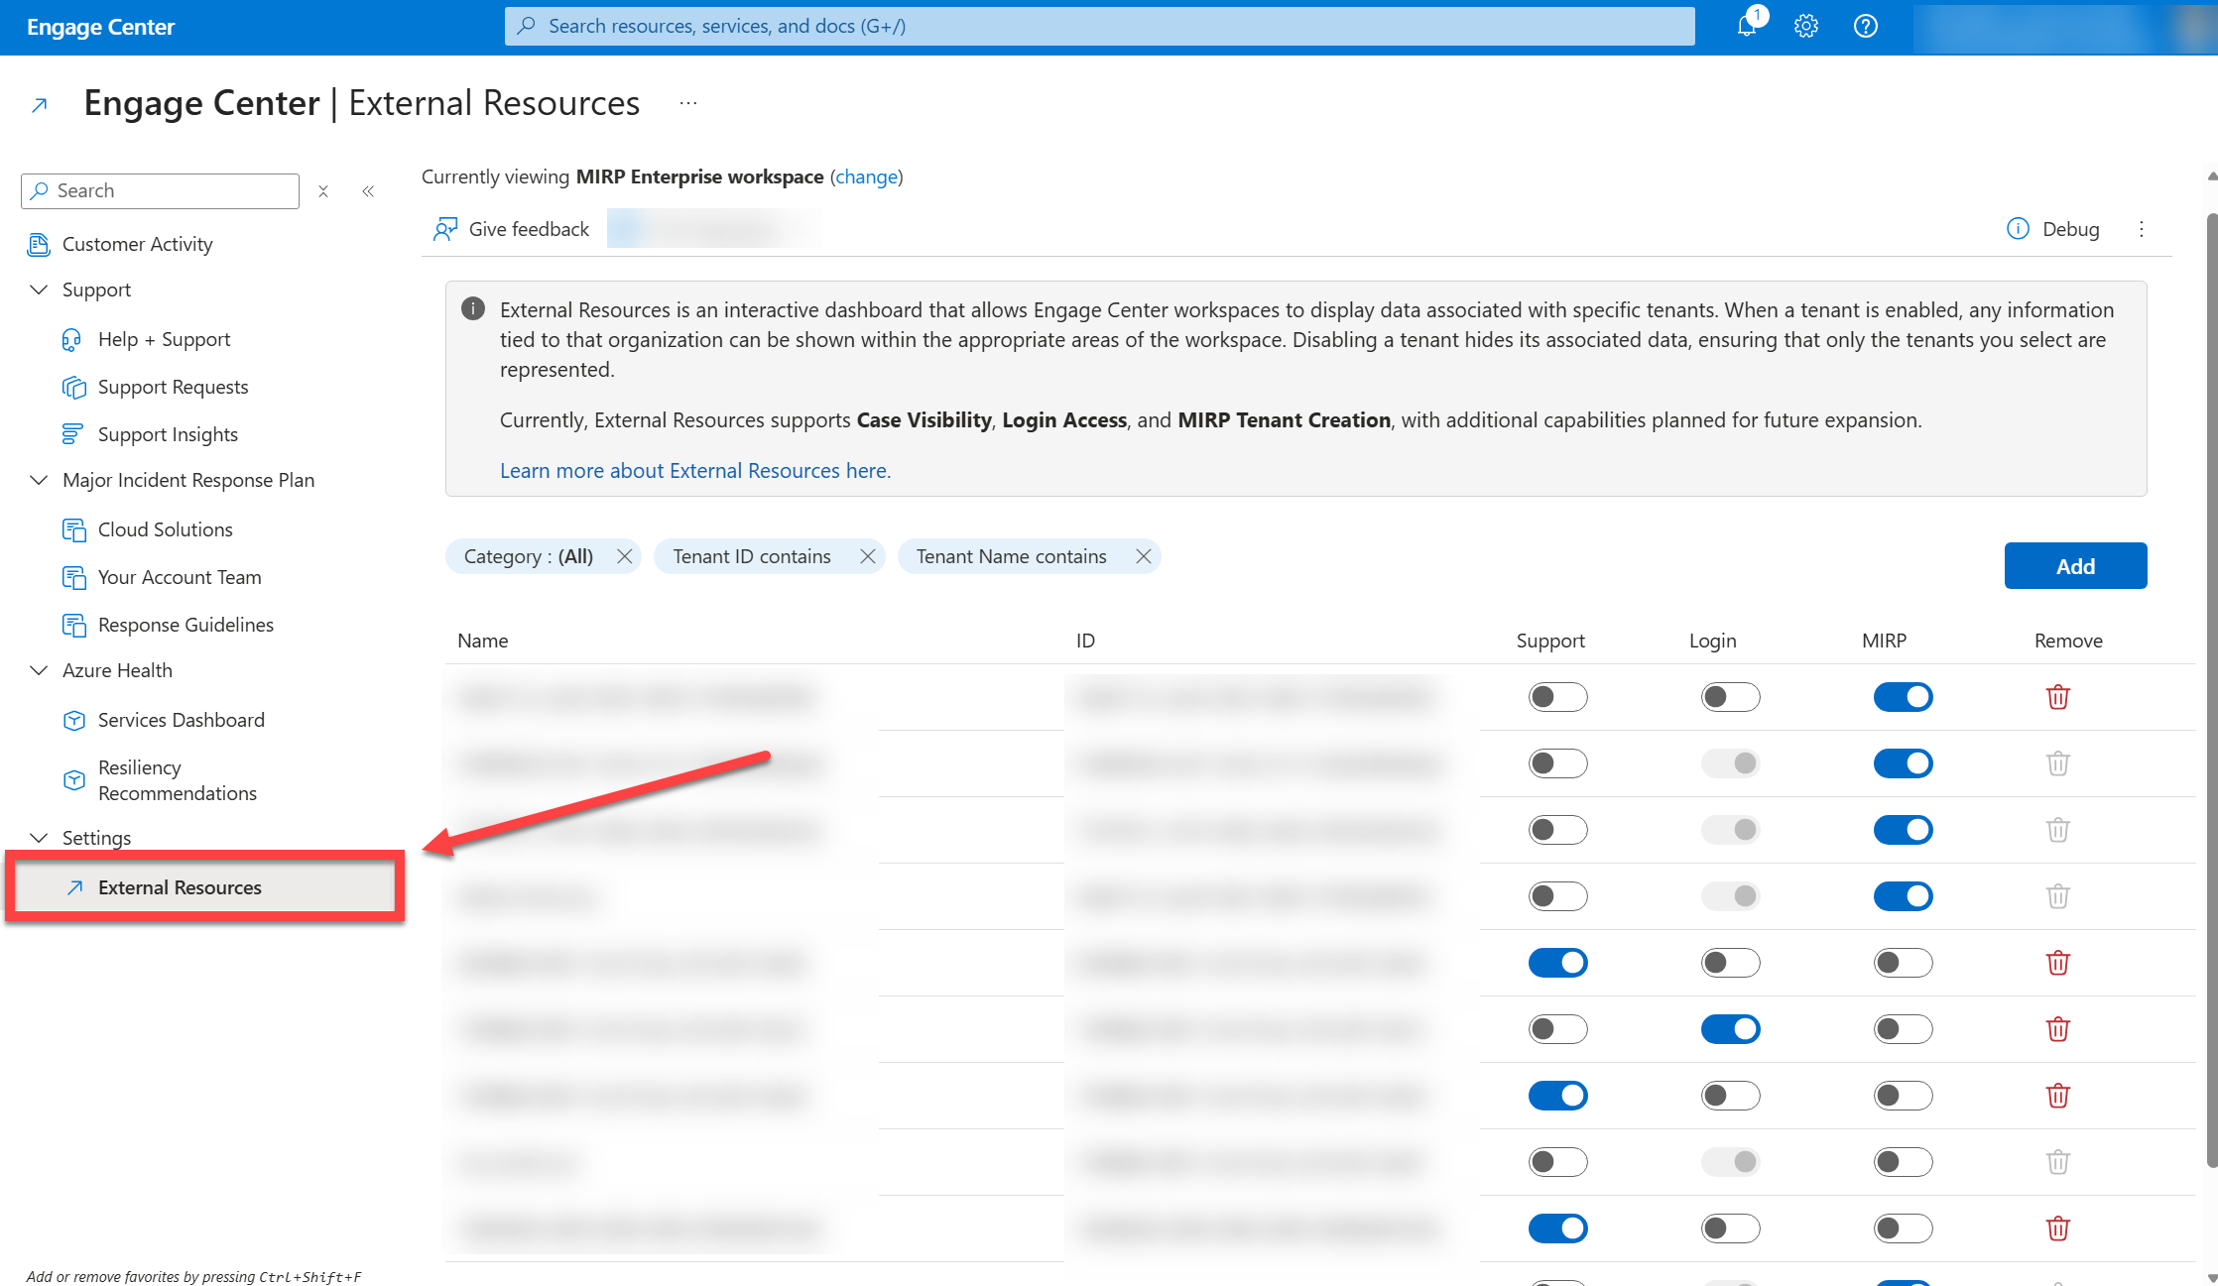Click the Debug button
This screenshot has height=1286, width=2218.
[2052, 229]
